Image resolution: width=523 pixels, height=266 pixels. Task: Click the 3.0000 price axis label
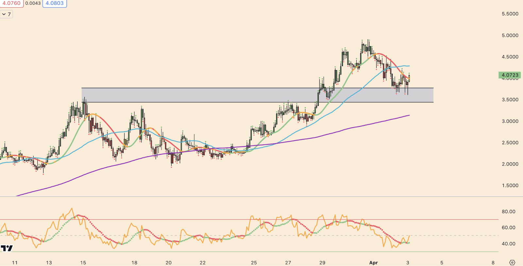[x=510, y=121]
